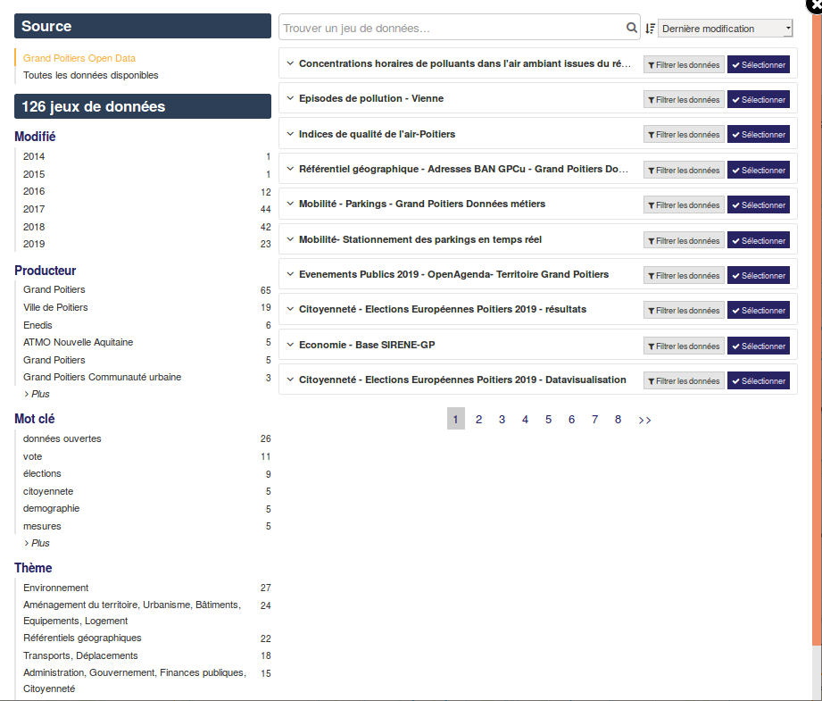This screenshot has width=822, height=701.
Task: Go to results page 8
Action: [619, 419]
